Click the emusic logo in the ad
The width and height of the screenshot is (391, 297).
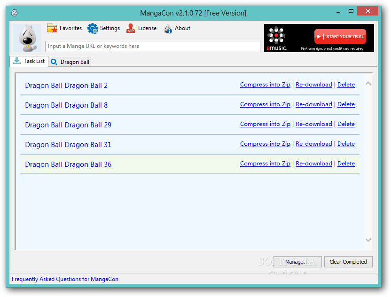point(276,39)
